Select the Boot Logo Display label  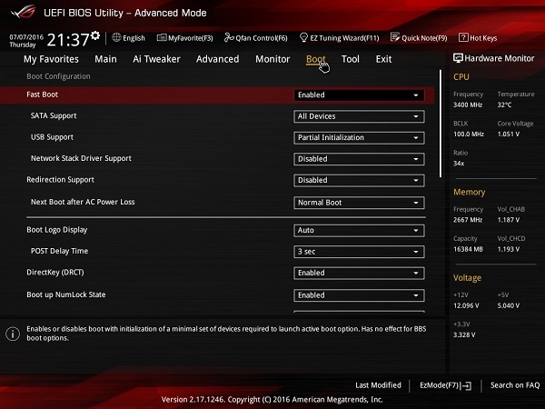57,230
